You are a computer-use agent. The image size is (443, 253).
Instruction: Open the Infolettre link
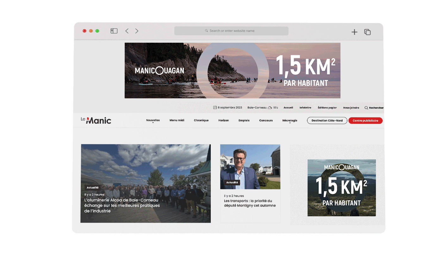tap(305, 108)
